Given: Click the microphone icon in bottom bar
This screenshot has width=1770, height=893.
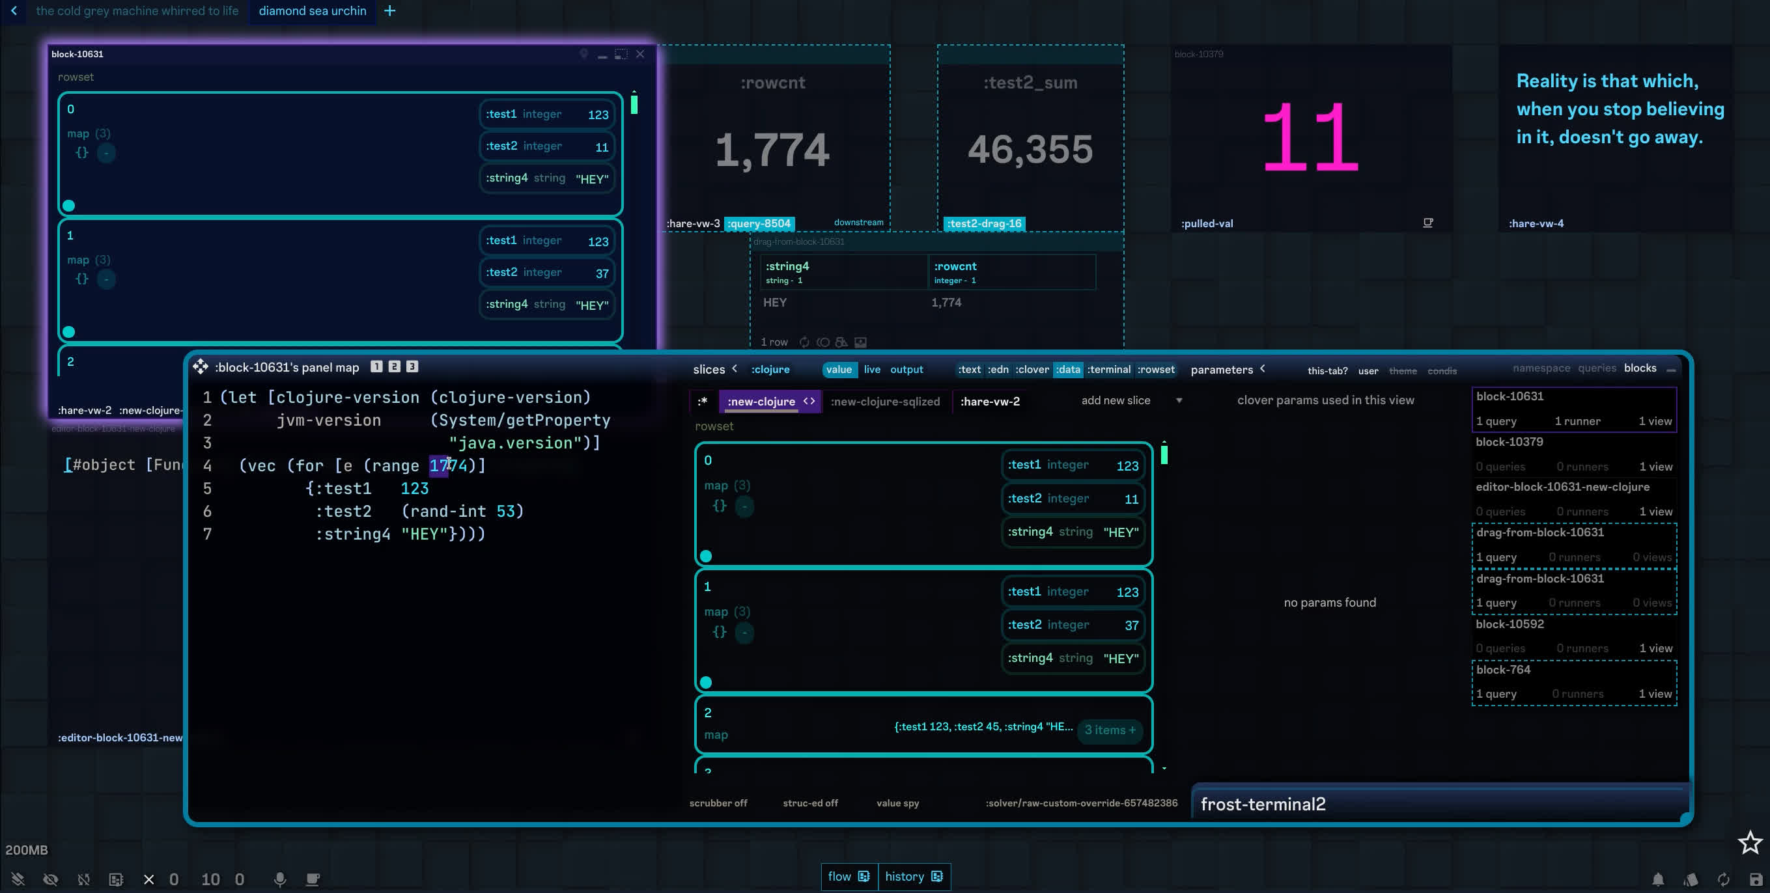Looking at the screenshot, I should [x=279, y=879].
